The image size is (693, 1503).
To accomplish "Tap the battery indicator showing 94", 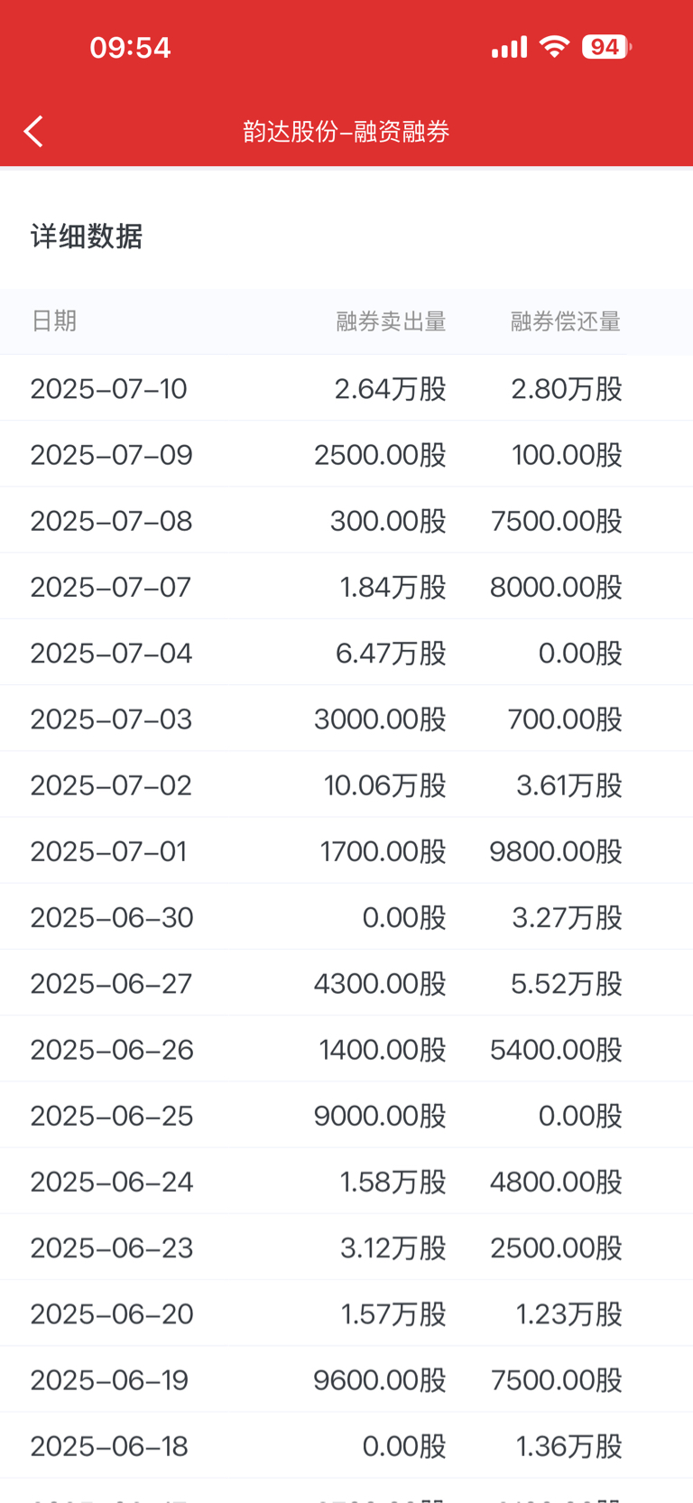I will point(606,47).
